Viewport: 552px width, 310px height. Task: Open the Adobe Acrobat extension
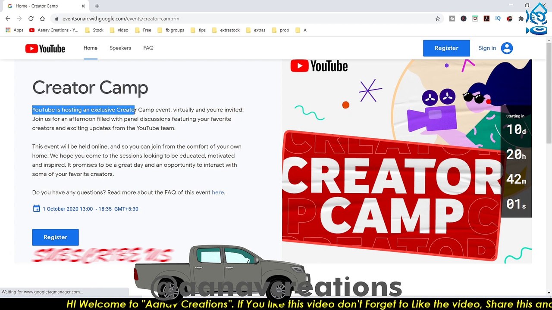(486, 19)
